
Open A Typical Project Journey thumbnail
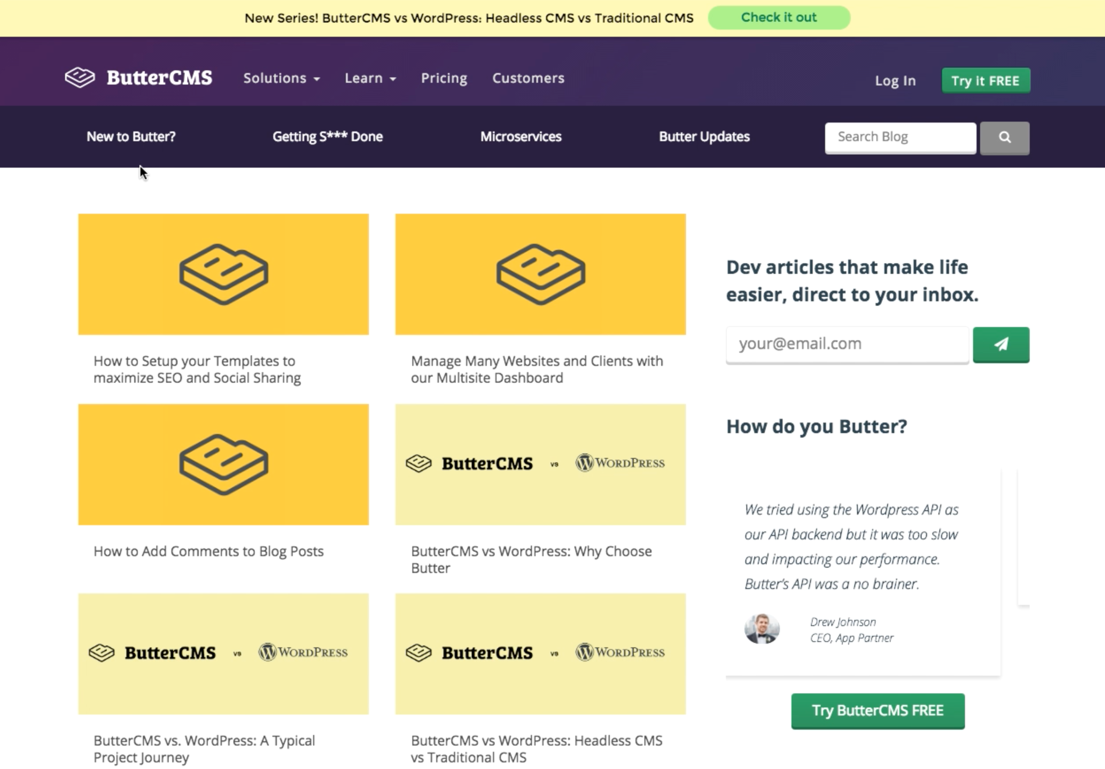[223, 654]
